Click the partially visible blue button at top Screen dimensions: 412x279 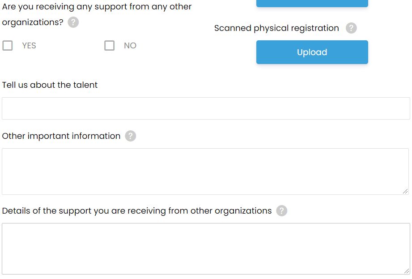click(x=312, y=3)
